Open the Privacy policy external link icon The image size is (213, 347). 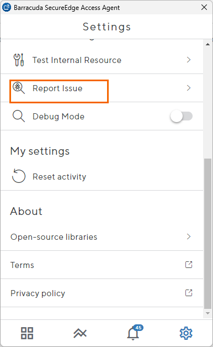189,293
